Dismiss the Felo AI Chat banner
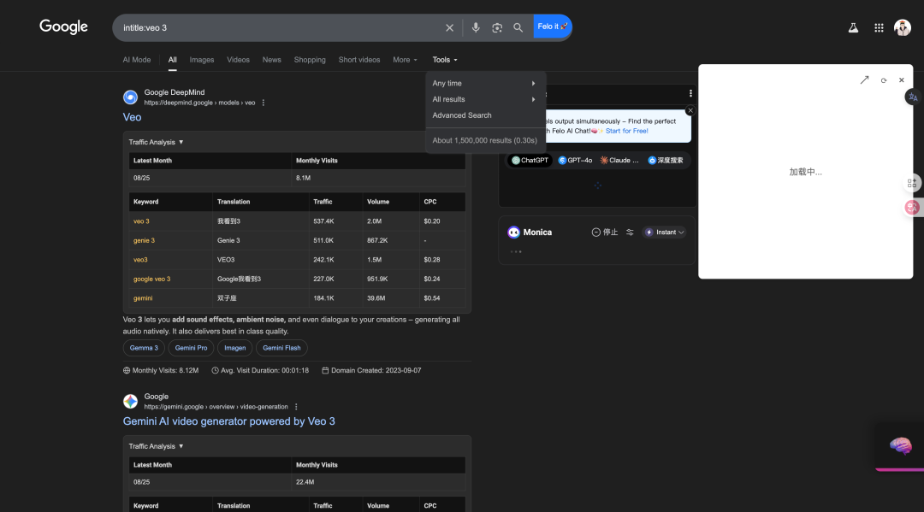The image size is (924, 512). tap(690, 110)
